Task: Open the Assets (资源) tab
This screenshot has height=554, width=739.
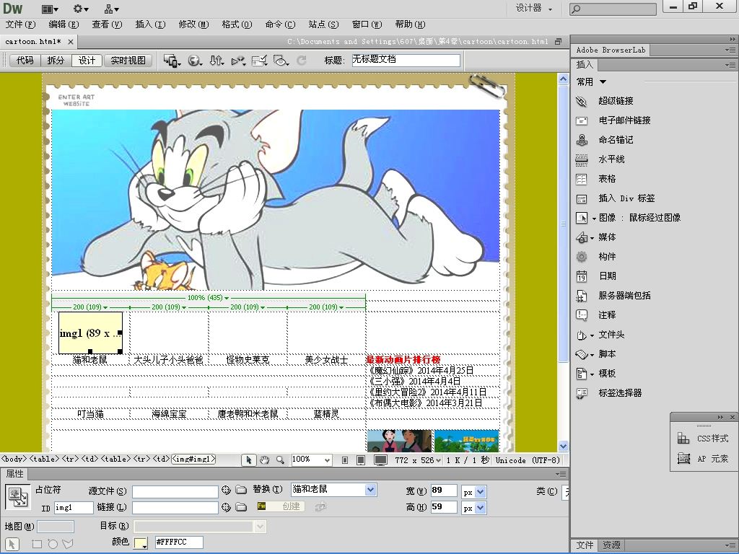Action: (611, 545)
